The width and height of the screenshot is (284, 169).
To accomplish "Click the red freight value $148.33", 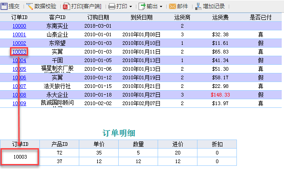I will click(220, 95).
